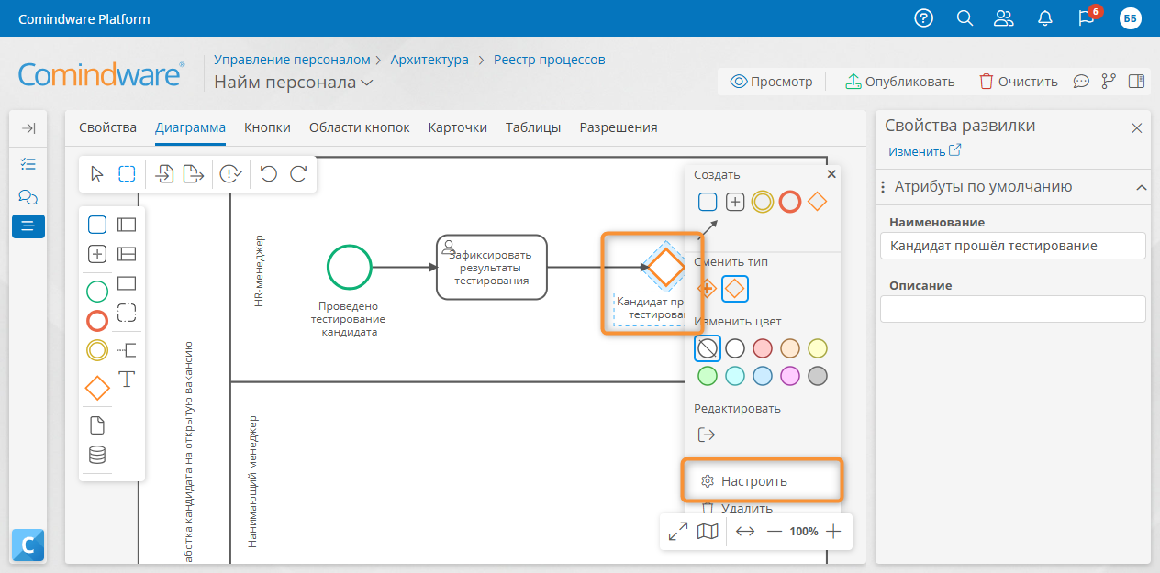
Task: Pick the red end event in the palette
Action: pyautogui.click(x=97, y=321)
